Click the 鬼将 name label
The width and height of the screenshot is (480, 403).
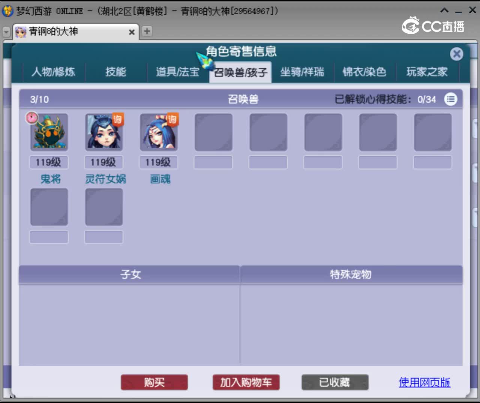coord(51,179)
